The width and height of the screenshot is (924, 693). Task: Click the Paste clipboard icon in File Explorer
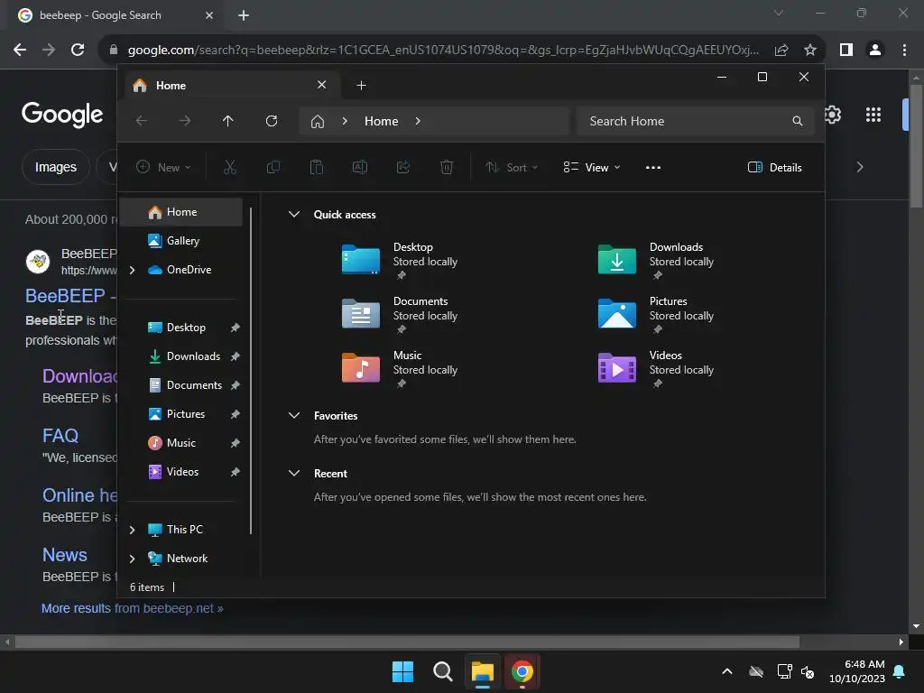click(x=317, y=167)
